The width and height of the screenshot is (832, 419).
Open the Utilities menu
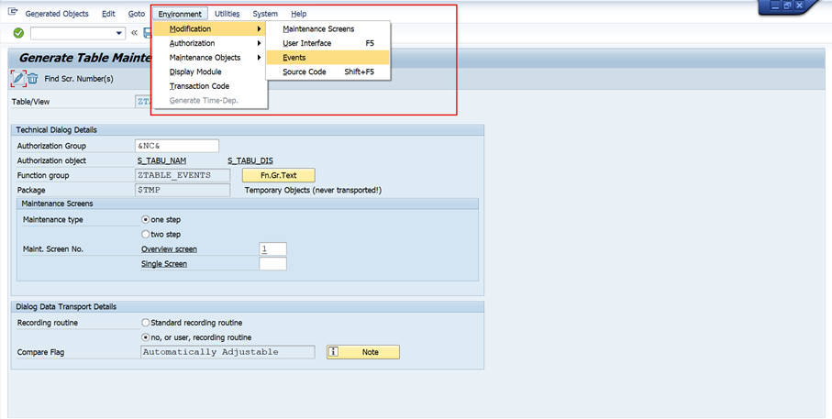tap(227, 14)
